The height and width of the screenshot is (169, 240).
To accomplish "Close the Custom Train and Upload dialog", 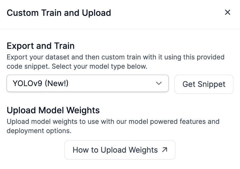I will [227, 12].
